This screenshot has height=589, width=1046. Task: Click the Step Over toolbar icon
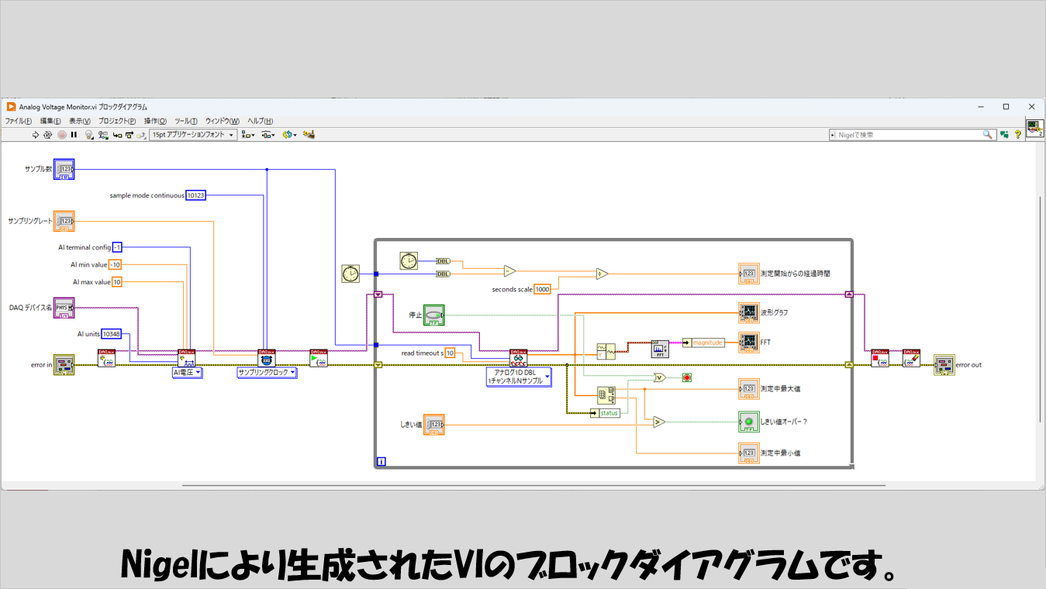pyautogui.click(x=129, y=135)
